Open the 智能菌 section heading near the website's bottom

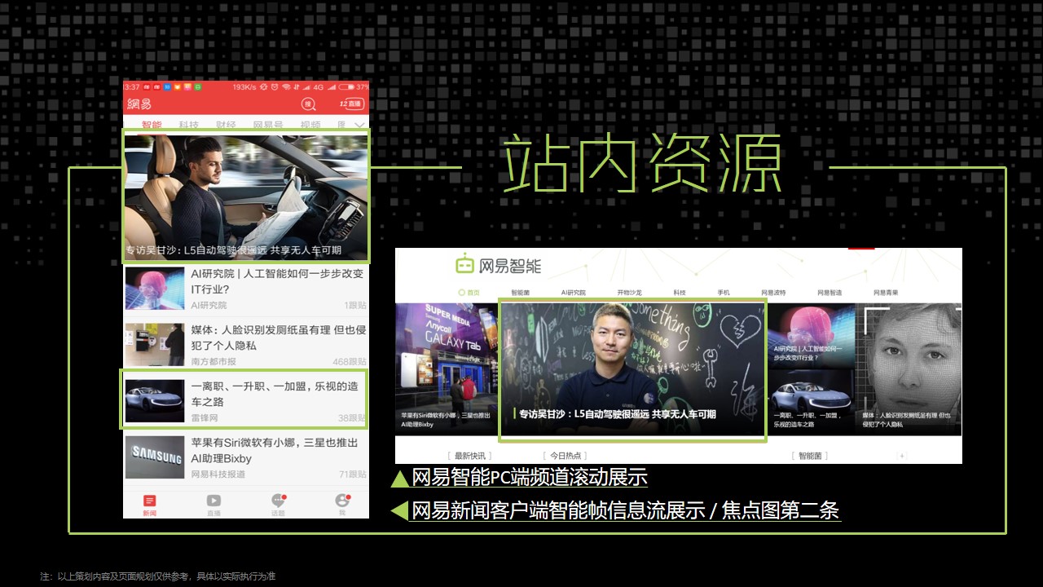(x=811, y=456)
